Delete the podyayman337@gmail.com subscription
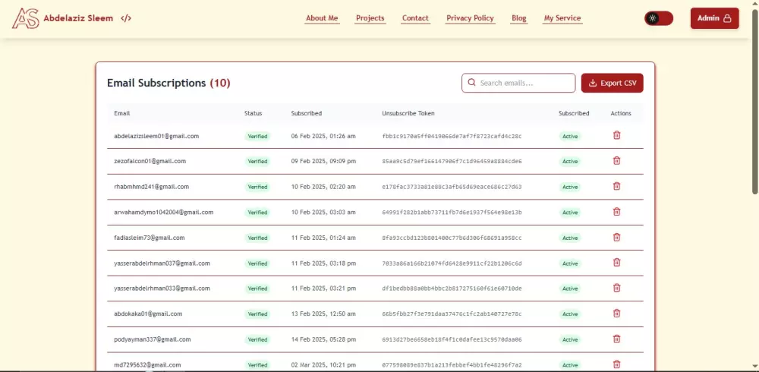This screenshot has width=759, height=372. (x=616, y=339)
